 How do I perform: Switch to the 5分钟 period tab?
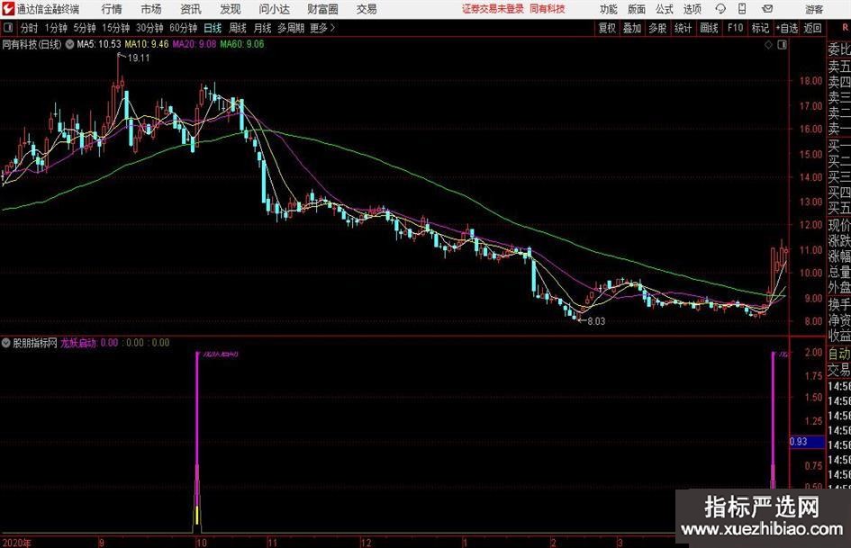[x=85, y=28]
